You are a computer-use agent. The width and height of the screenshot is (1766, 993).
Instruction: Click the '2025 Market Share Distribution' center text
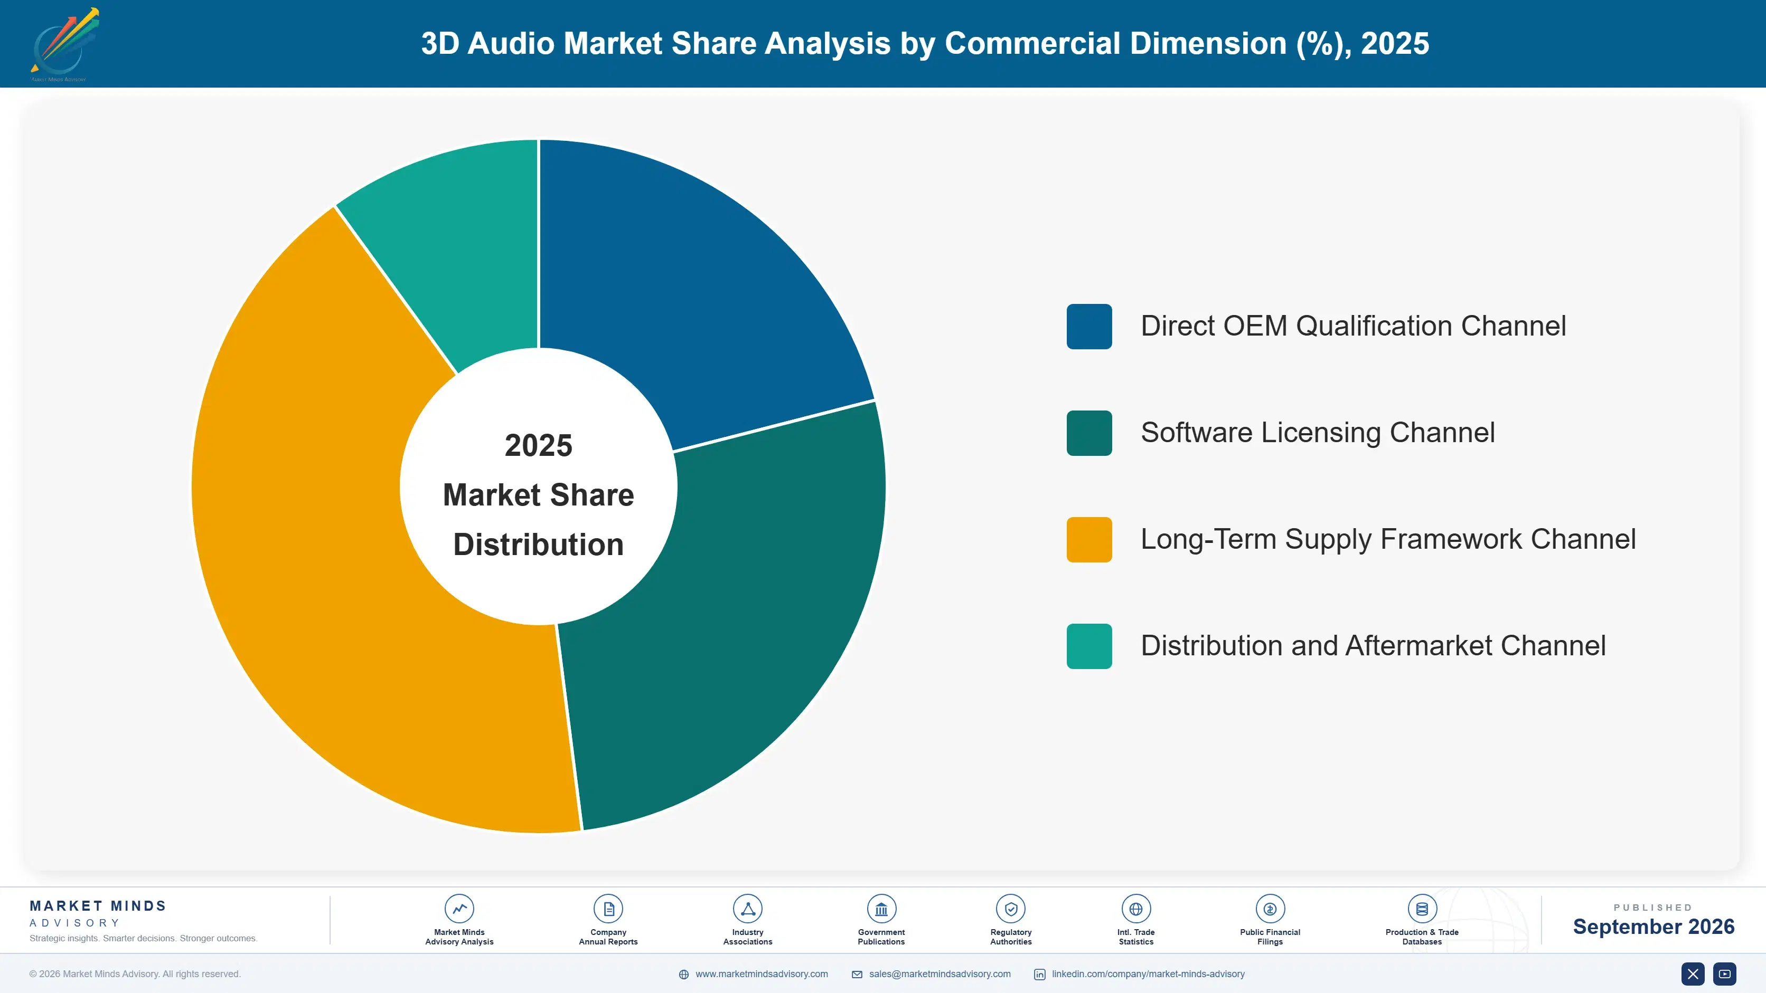tap(539, 494)
